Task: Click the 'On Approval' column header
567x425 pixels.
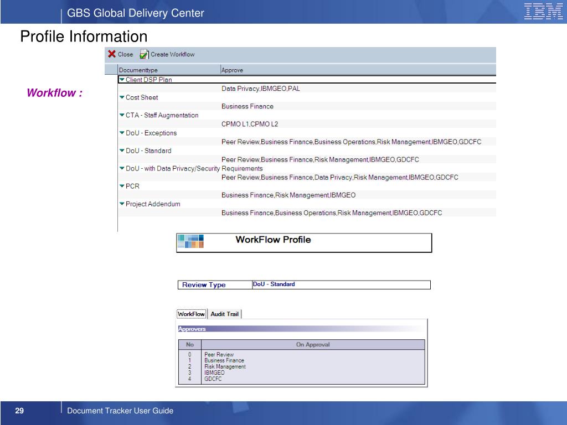Action: pyautogui.click(x=313, y=344)
